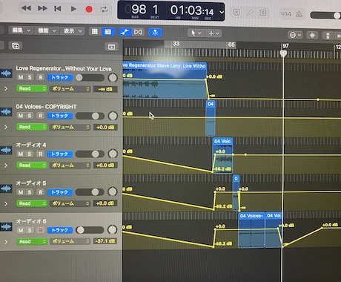Screen dimensions: 341x282
Task: Open the 表示 menu
Action: coord(73,31)
